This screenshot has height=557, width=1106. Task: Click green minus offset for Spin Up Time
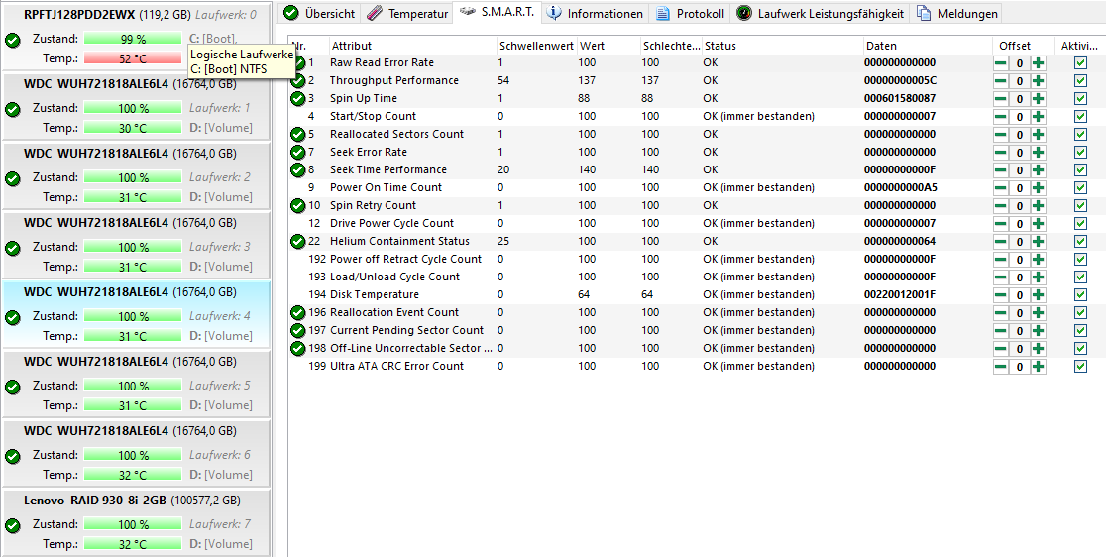[x=1001, y=99]
